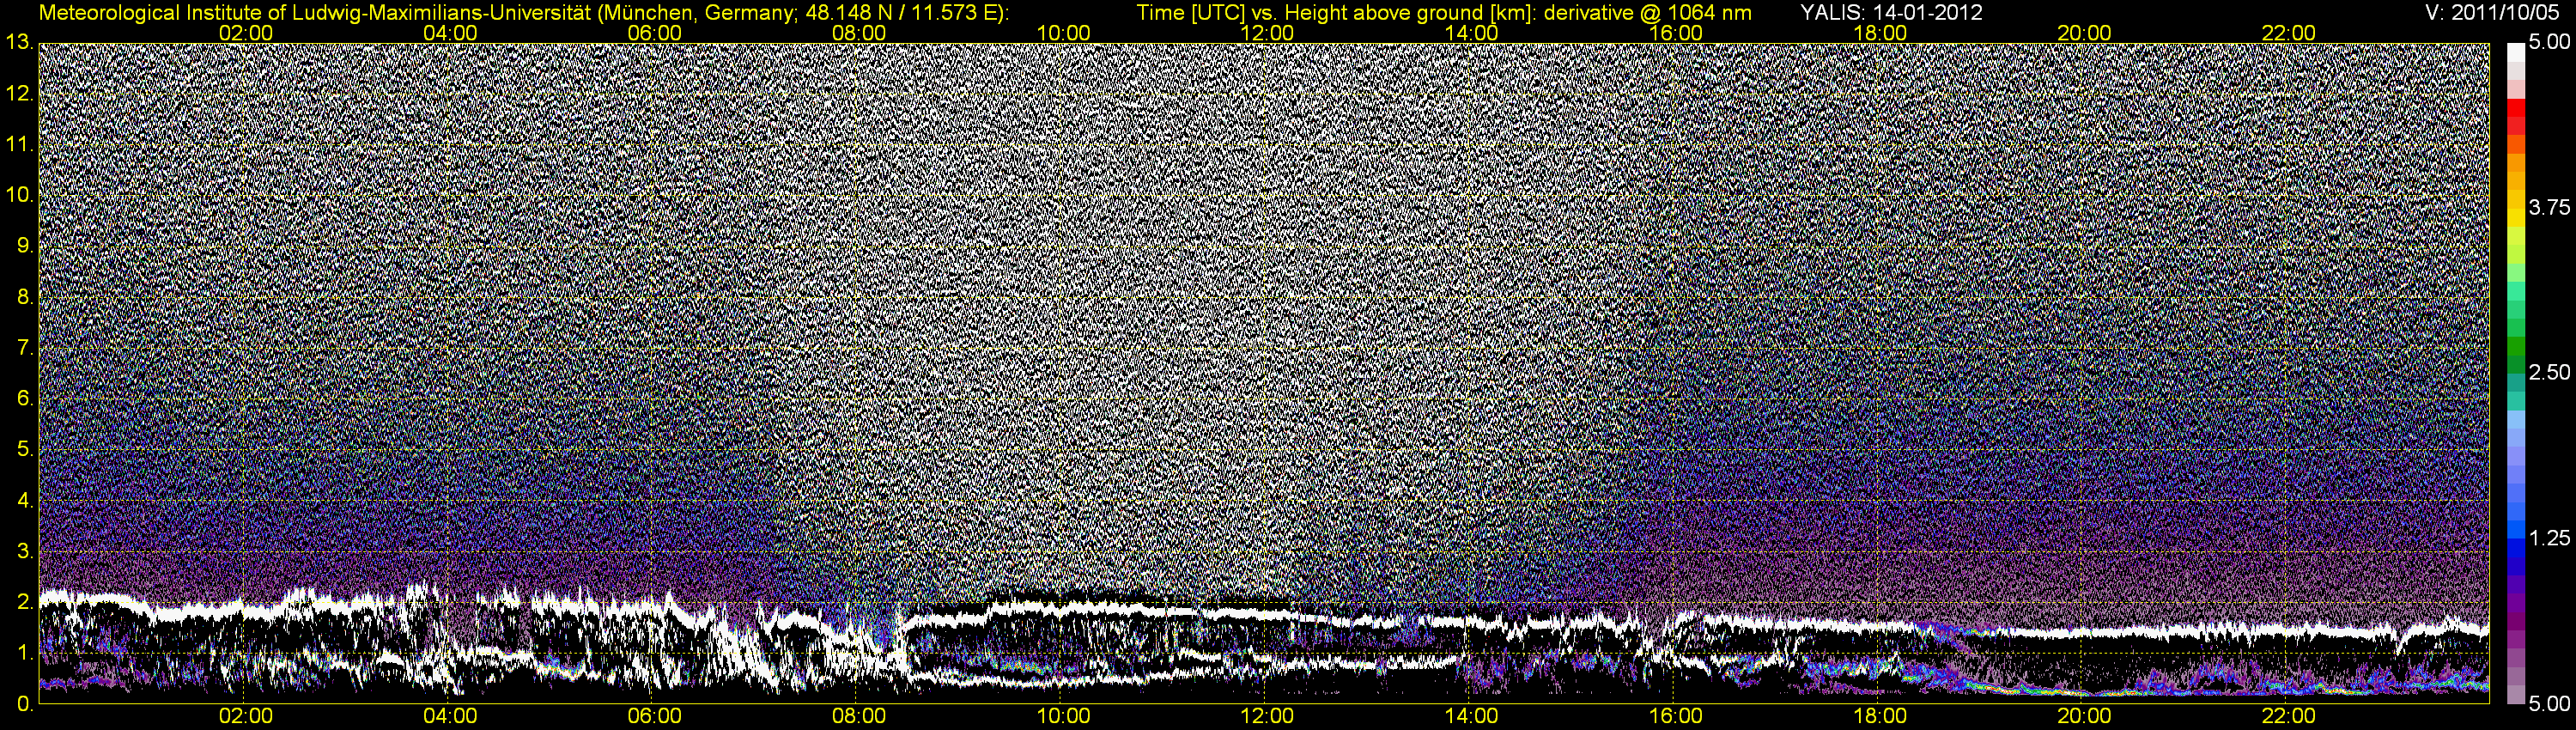Click the '3.' height axis label
This screenshot has width=2576, height=730.
[25, 551]
